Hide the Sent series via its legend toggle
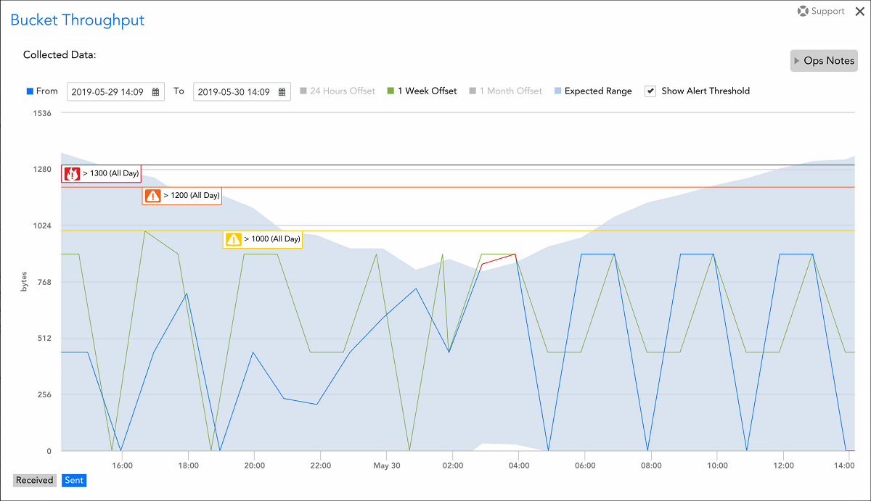 73,480
